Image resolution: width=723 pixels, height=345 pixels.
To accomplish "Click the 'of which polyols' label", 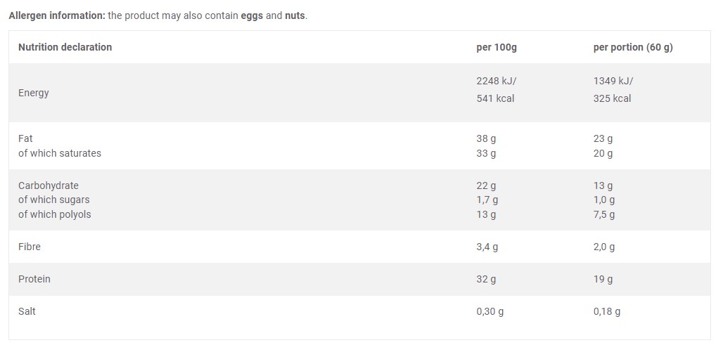I will [55, 214].
